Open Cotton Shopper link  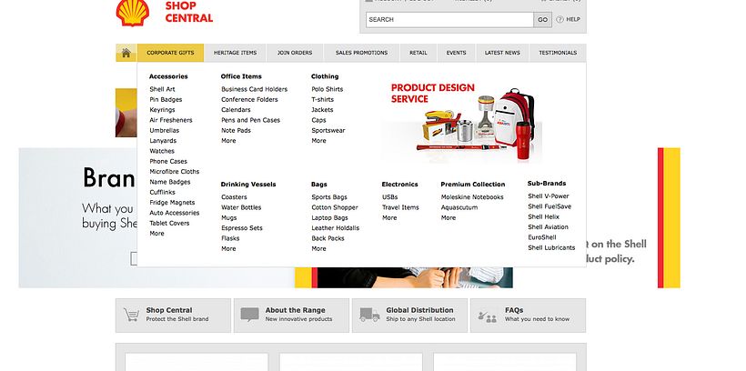pos(335,208)
